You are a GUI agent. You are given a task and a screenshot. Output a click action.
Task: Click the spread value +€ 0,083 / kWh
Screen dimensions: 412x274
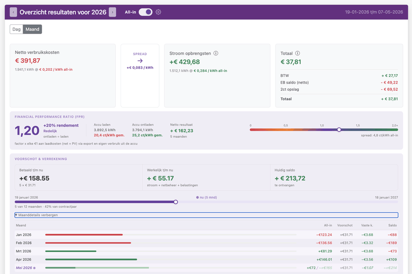(x=140, y=68)
